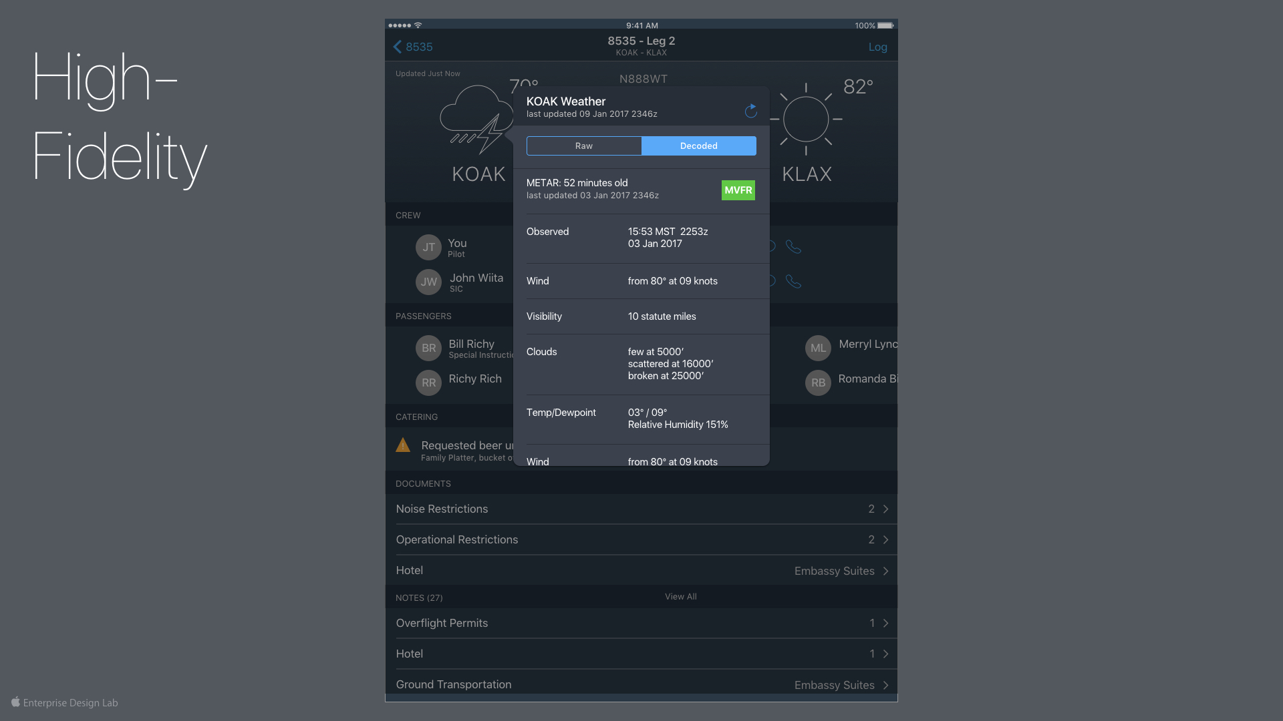
Task: Tap Richy Rich's RR passenger avatar
Action: point(428,383)
